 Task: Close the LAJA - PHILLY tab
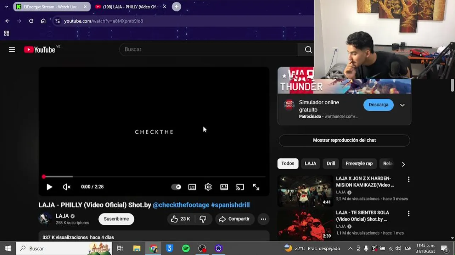(164, 7)
